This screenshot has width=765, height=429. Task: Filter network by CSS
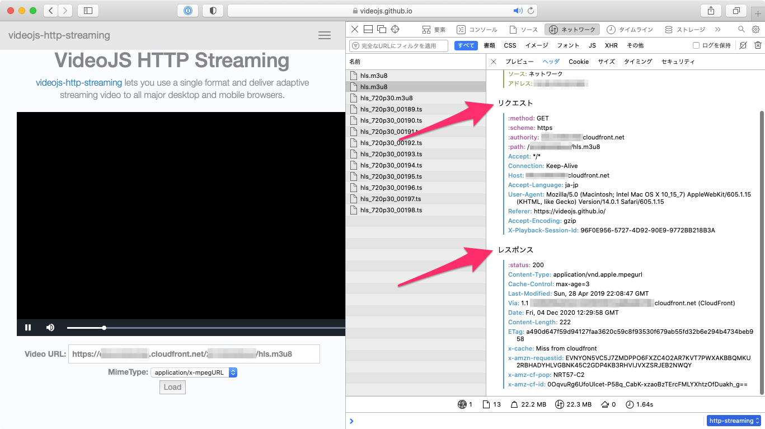[x=510, y=45]
